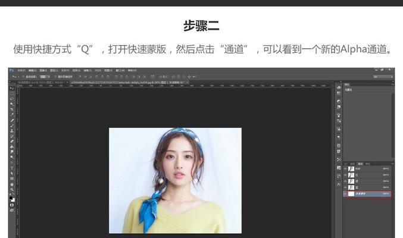
Task: Click the Quick Mask channel thumbnail
Action: 351,194
